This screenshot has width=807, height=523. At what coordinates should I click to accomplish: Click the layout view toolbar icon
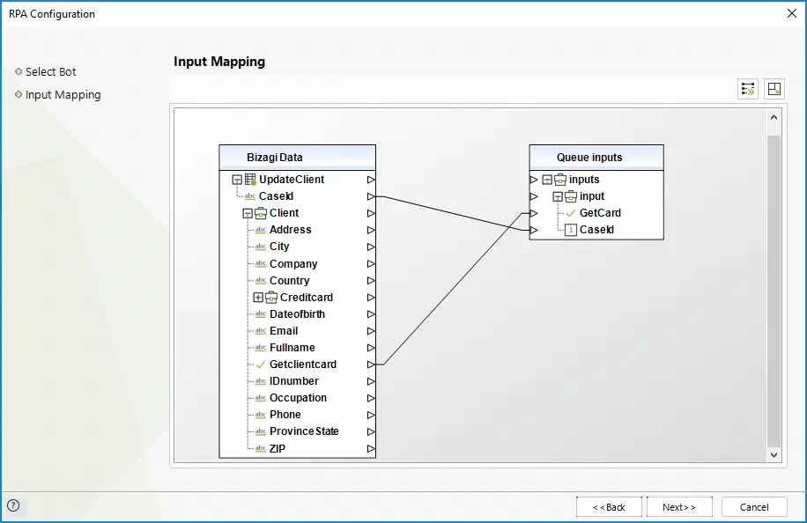(x=774, y=89)
